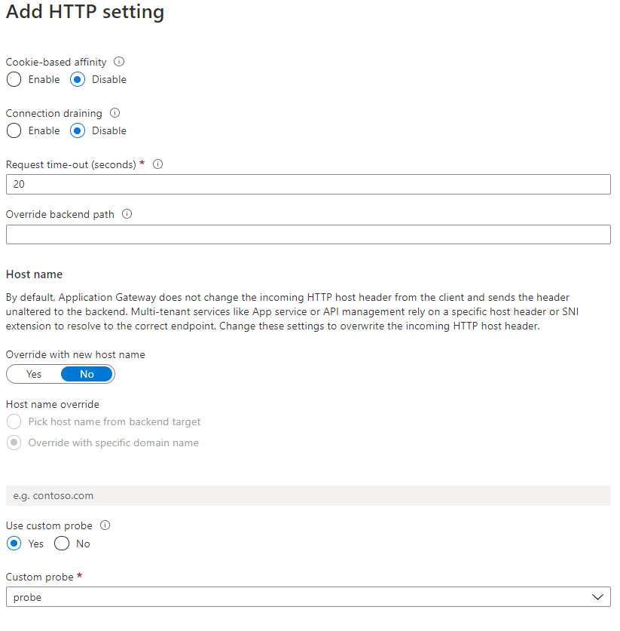
Task: Choose Pick host name from backend target
Action: click(14, 422)
